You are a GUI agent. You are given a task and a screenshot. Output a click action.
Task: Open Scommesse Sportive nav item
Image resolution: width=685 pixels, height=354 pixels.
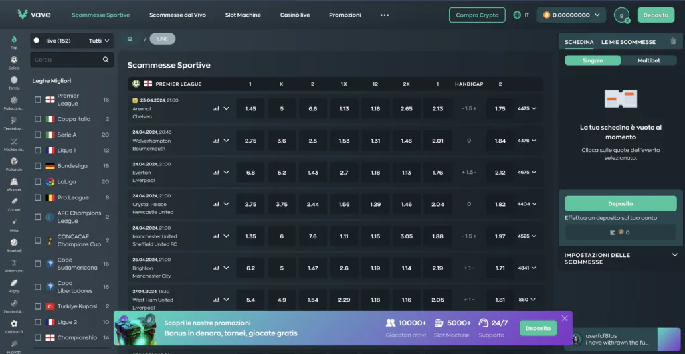point(101,15)
